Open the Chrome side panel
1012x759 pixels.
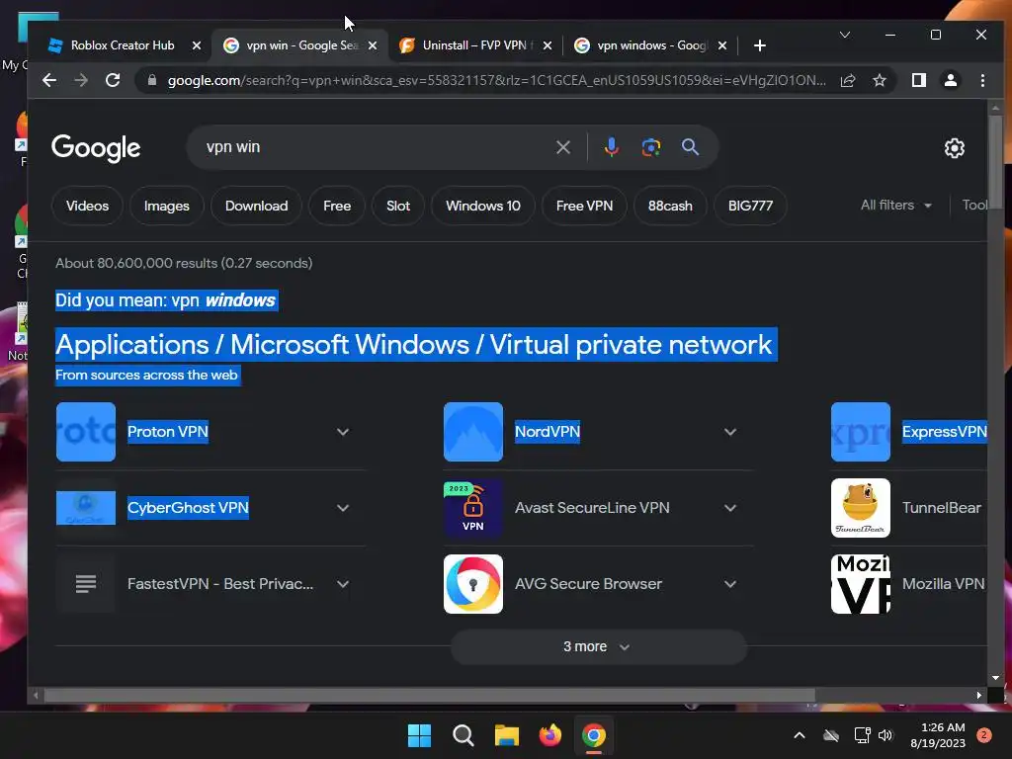918,80
